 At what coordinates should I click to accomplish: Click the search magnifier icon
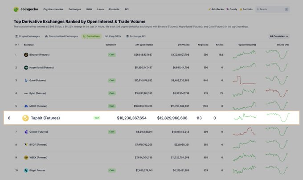coord(258,9)
